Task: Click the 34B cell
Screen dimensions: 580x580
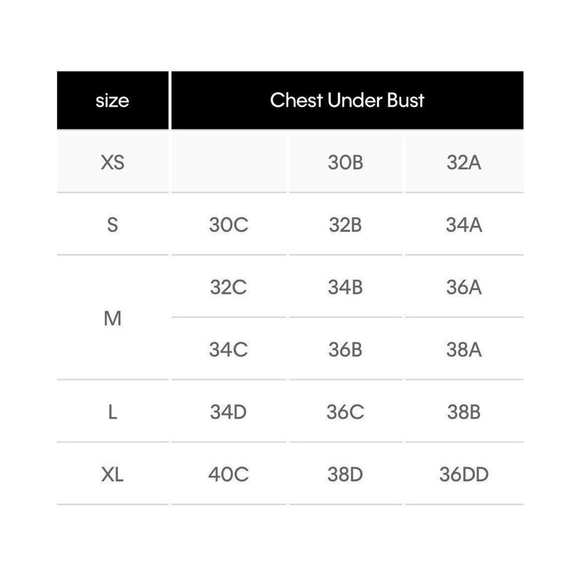Action: pos(345,287)
